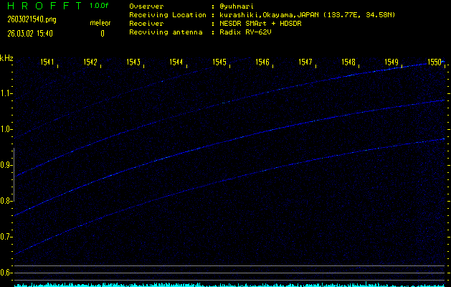
Task: Click the 0.6 frequency axis label
Action: pos(6,273)
